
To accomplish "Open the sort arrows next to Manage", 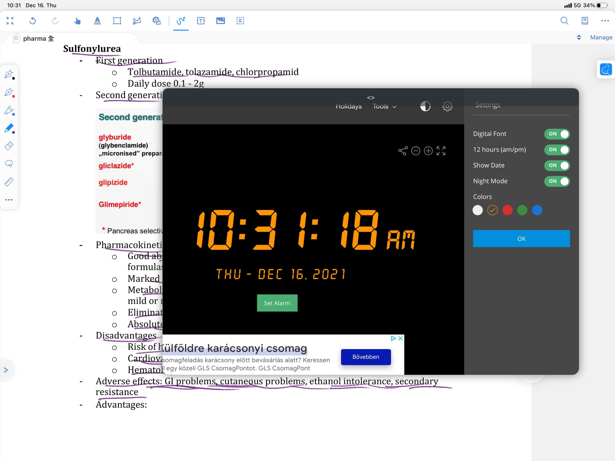I will 579,37.
